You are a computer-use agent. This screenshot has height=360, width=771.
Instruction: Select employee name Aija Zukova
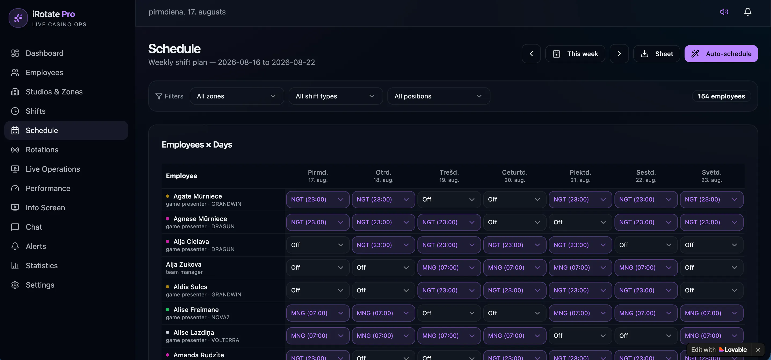[x=183, y=264]
